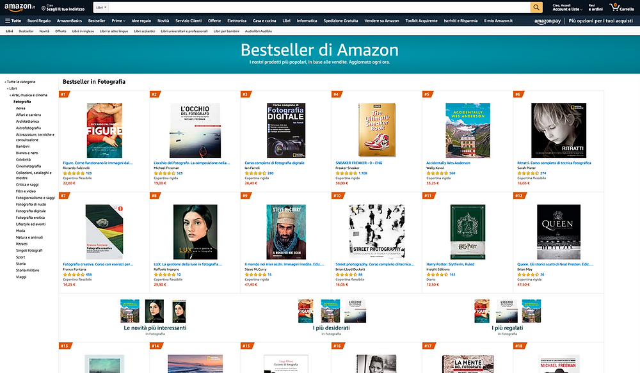Expand the Prime dropdown menu

point(118,21)
